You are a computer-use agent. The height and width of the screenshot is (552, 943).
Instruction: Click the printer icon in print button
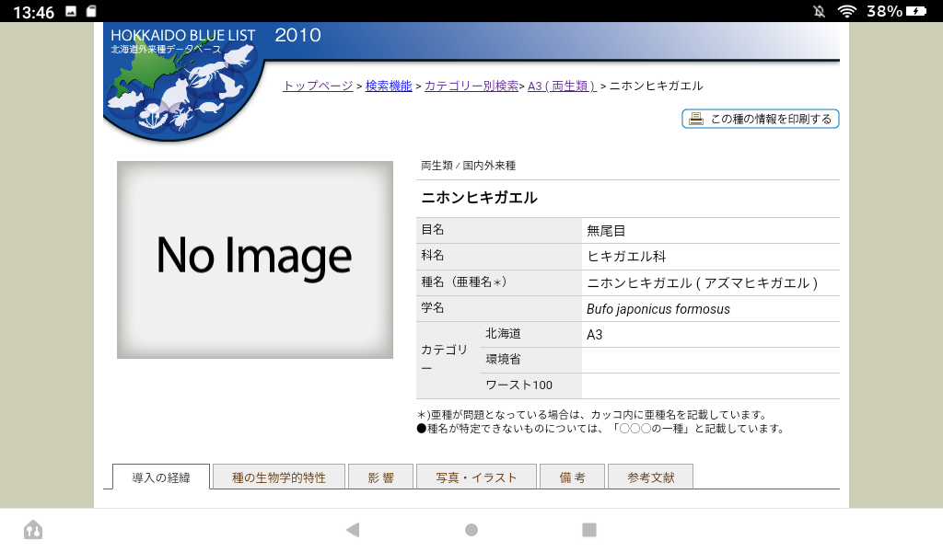(696, 119)
